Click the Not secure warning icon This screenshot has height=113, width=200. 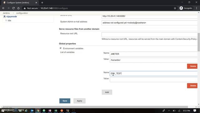point(25,8)
